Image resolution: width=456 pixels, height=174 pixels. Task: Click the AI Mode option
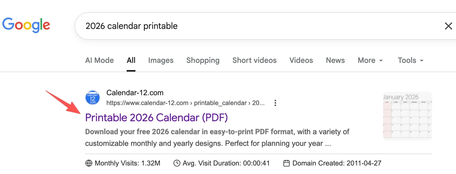99,60
